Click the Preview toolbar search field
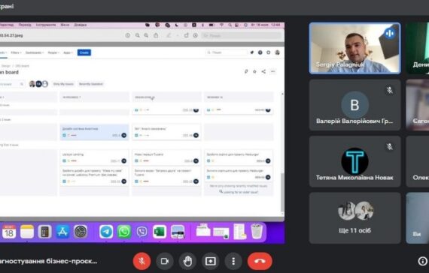Viewport: 429px width, 273px height. click(242, 35)
